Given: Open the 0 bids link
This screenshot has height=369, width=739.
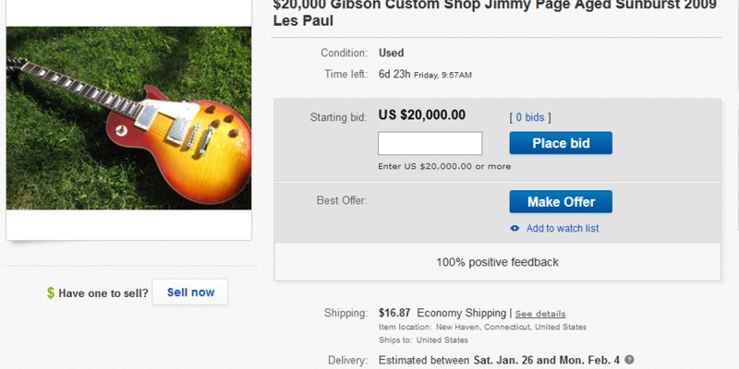Looking at the screenshot, I should click(530, 117).
